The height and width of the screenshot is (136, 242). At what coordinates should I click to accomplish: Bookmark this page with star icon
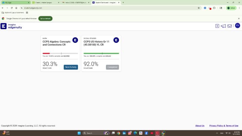coord(199,8)
